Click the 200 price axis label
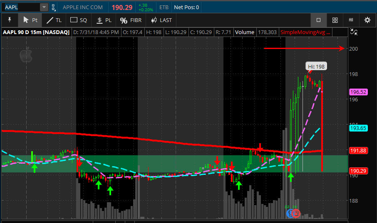Screen dimensions: 377x223 [x=353, y=49]
